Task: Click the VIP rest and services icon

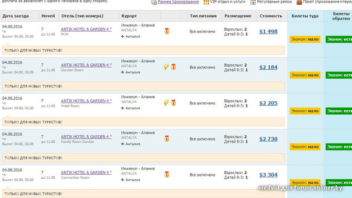Action: point(206,2)
